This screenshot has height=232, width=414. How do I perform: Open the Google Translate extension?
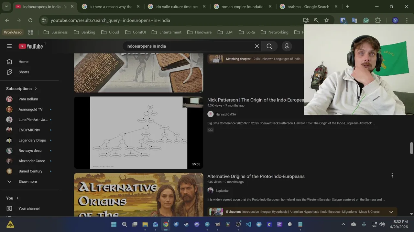point(354,20)
